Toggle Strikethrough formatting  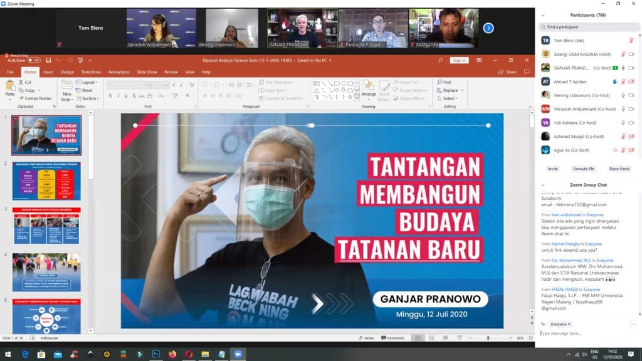pos(142,96)
